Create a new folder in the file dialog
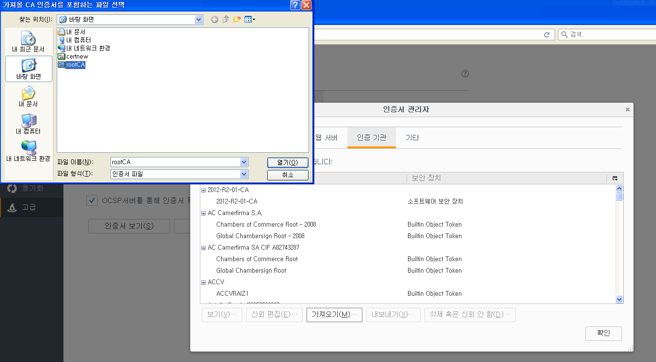 [x=237, y=20]
